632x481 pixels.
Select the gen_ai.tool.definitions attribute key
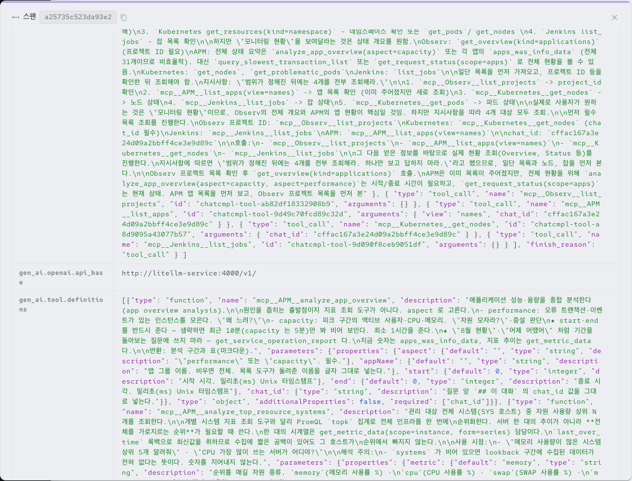61,305
